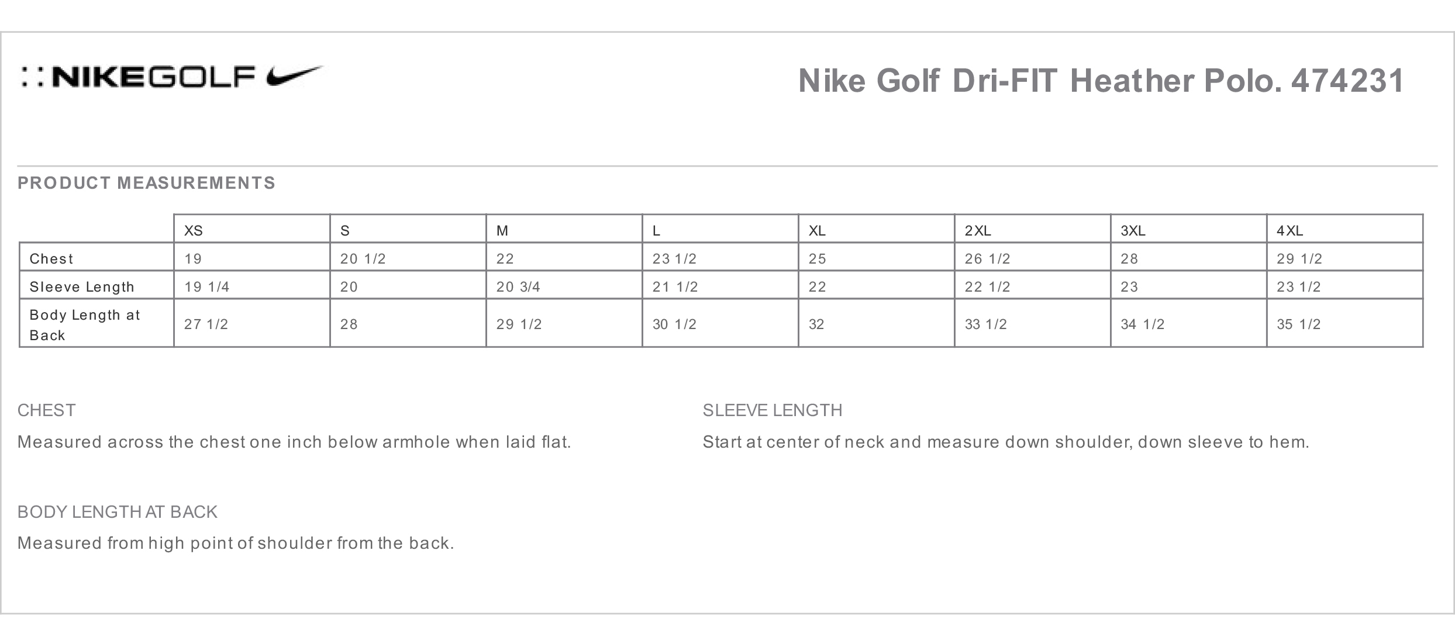The width and height of the screenshot is (1455, 630).
Task: Select the XS size column header
Action: 194,231
